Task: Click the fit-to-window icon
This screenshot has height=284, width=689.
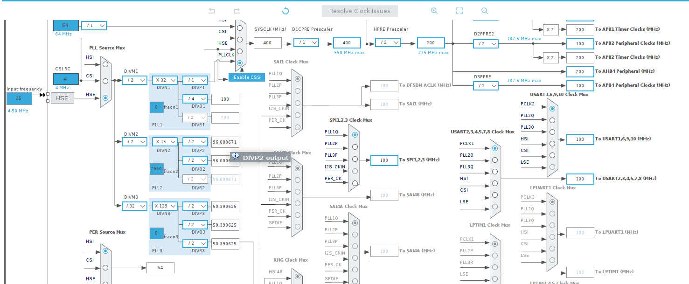Action: (459, 11)
